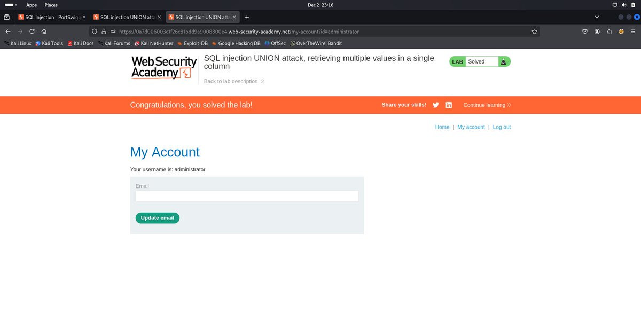
Task: Focus the Email input field
Action: point(247,196)
